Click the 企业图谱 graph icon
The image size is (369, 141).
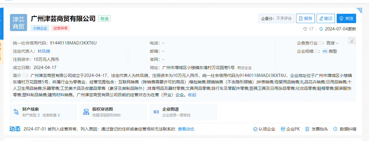coord(156,112)
